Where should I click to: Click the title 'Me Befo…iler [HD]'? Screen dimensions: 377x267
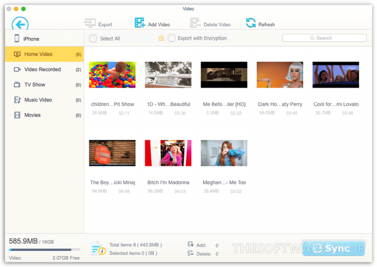(x=224, y=104)
